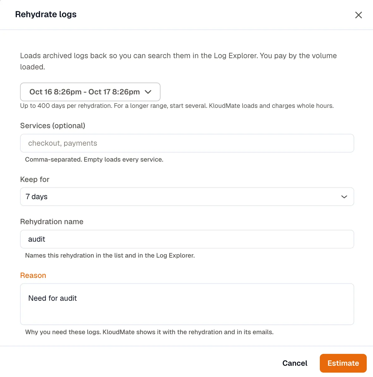Click the orange 'Reason' label
373x377 pixels.
pos(33,275)
